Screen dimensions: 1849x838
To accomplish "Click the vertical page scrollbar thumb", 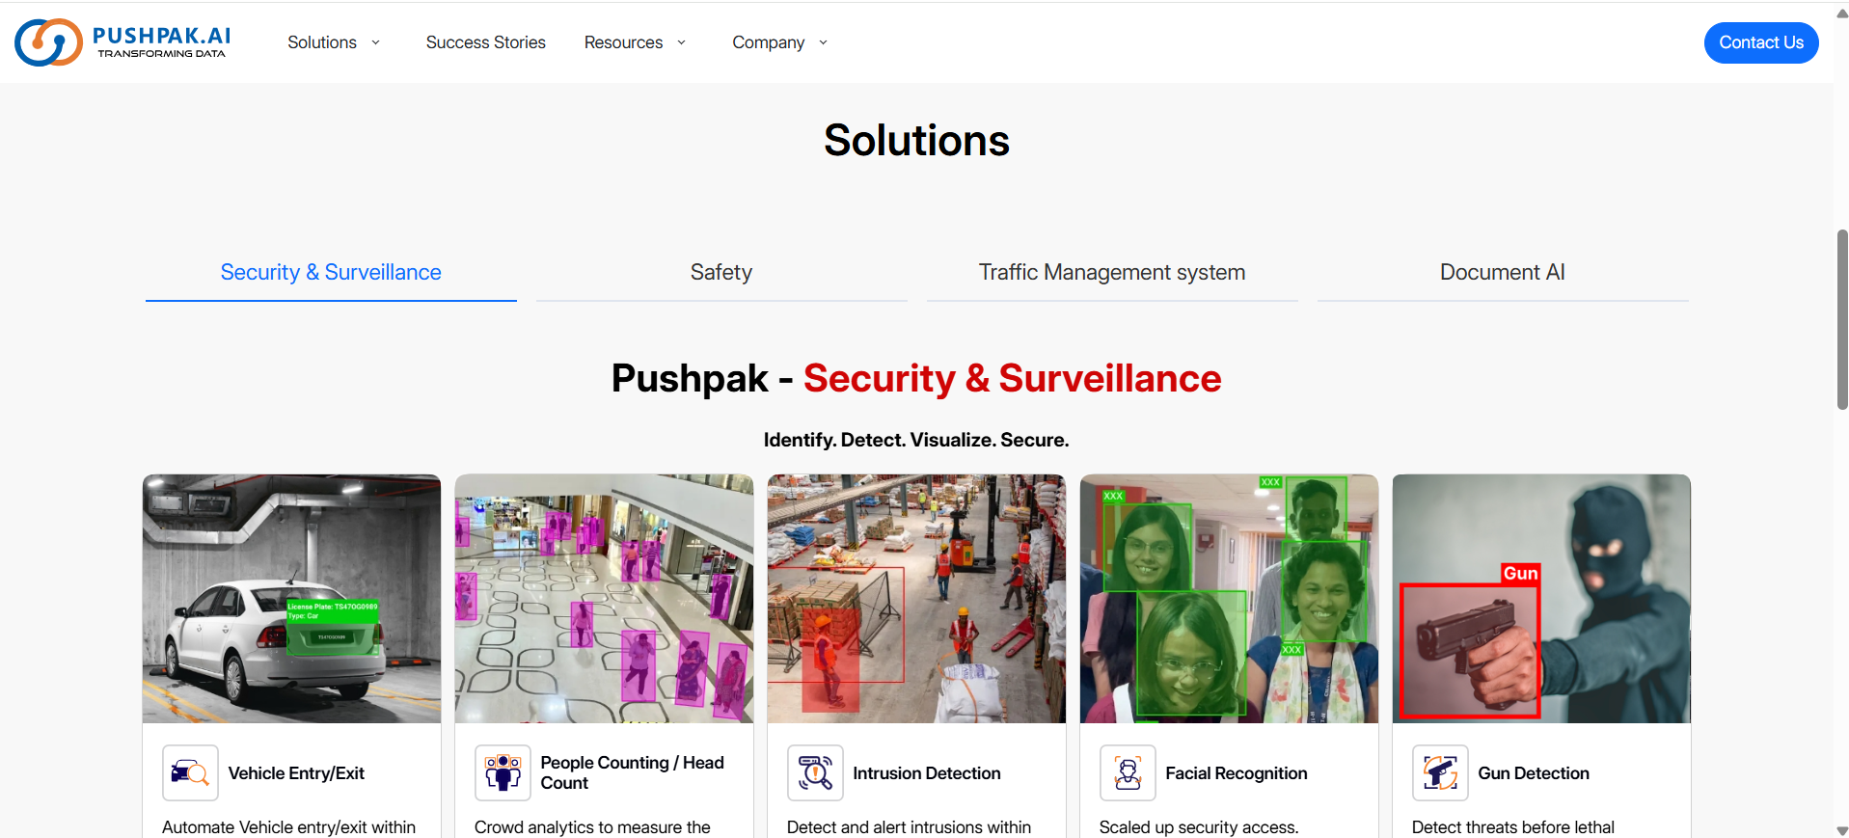I will (x=1842, y=319).
